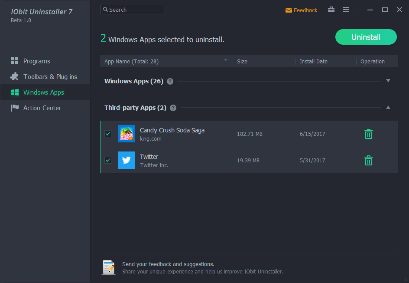Click the feedback notepad icon at bottom
409x283 pixels.
pyautogui.click(x=109, y=267)
